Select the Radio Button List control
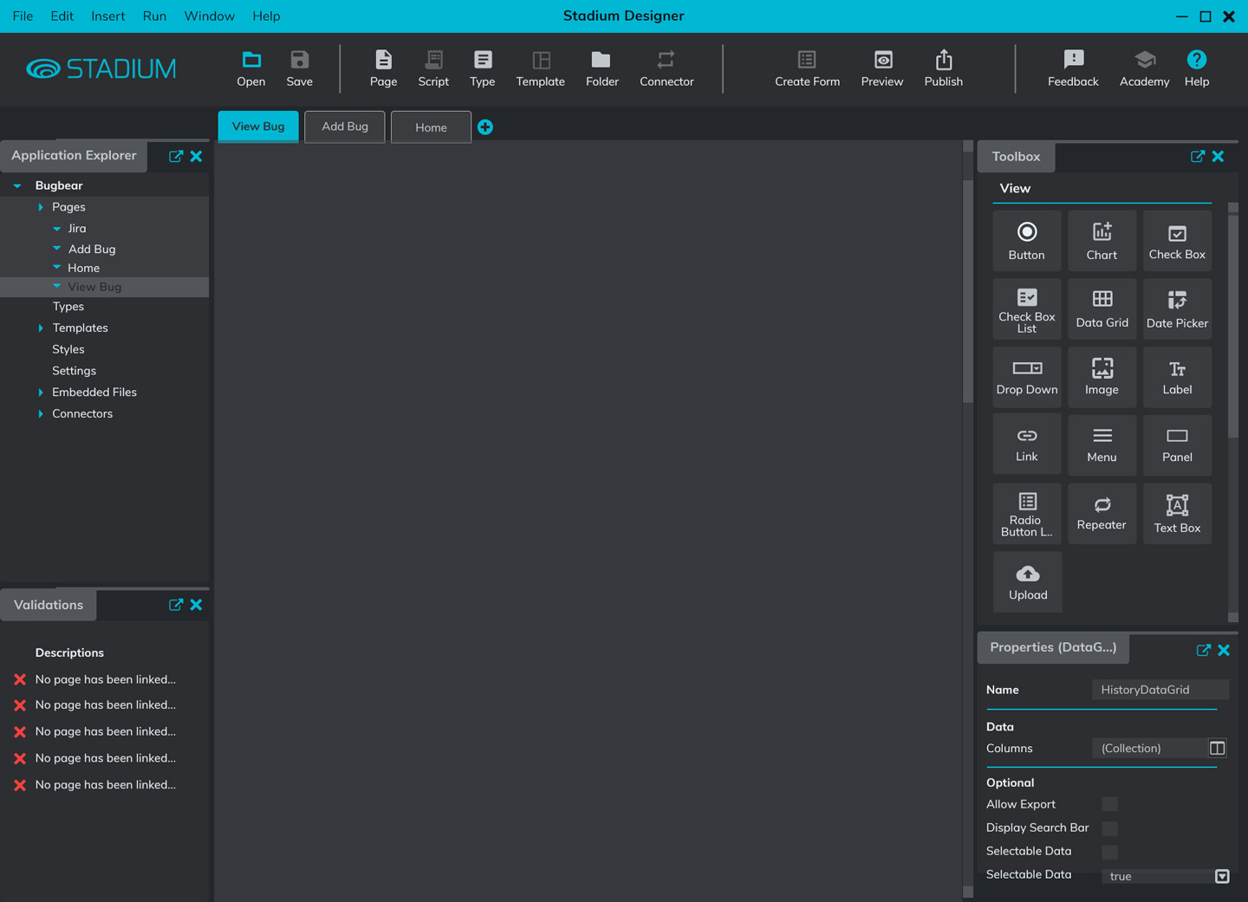Screen dimensions: 1248x902 pyautogui.click(x=1027, y=514)
